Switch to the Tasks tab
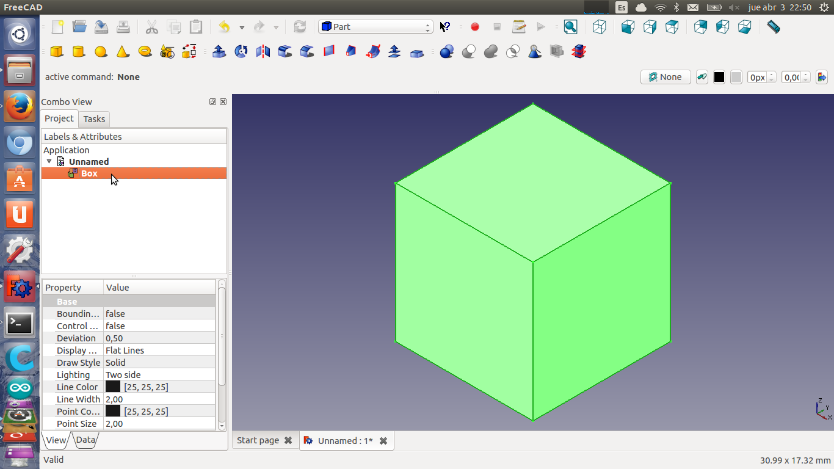Viewport: 834px width, 469px height. point(94,119)
